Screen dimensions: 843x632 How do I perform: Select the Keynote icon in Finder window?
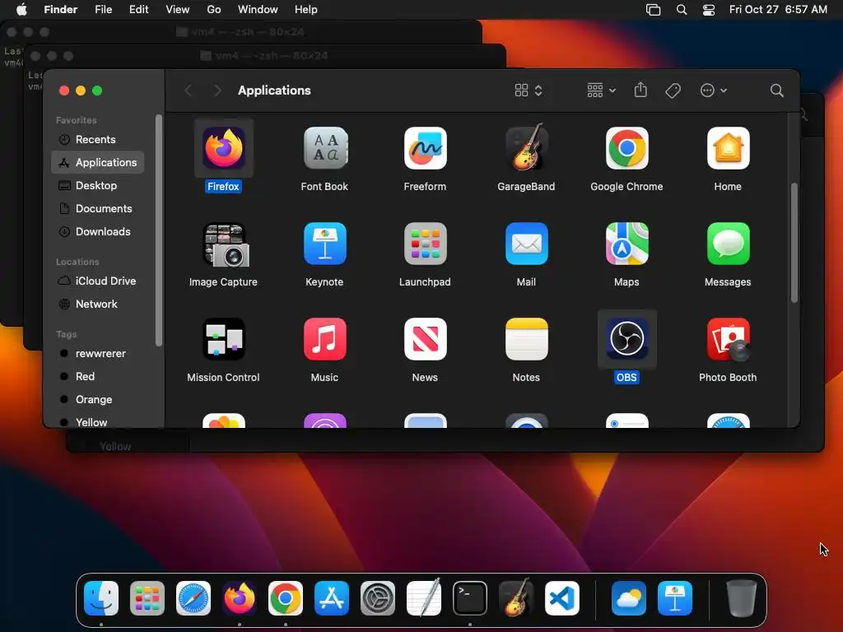pos(324,244)
